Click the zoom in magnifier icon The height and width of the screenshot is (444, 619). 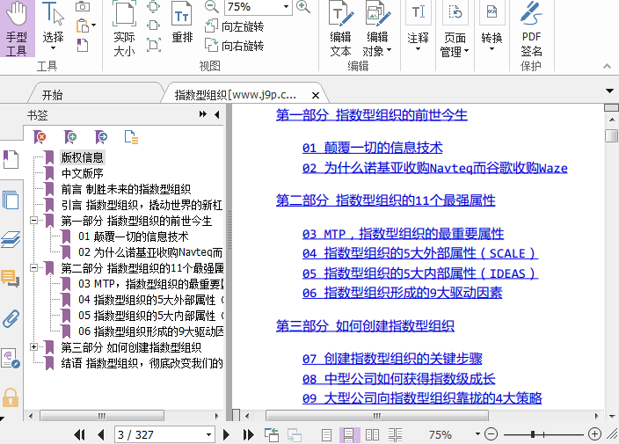(x=302, y=6)
